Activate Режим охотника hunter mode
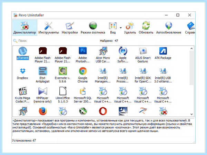 pyautogui.click(x=93, y=28)
